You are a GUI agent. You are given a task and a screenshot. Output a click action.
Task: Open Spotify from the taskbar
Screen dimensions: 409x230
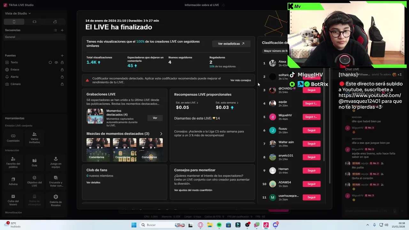point(219,225)
